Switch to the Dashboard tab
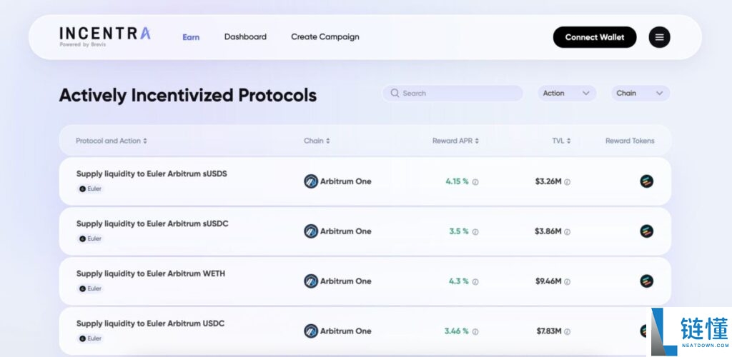 [245, 37]
